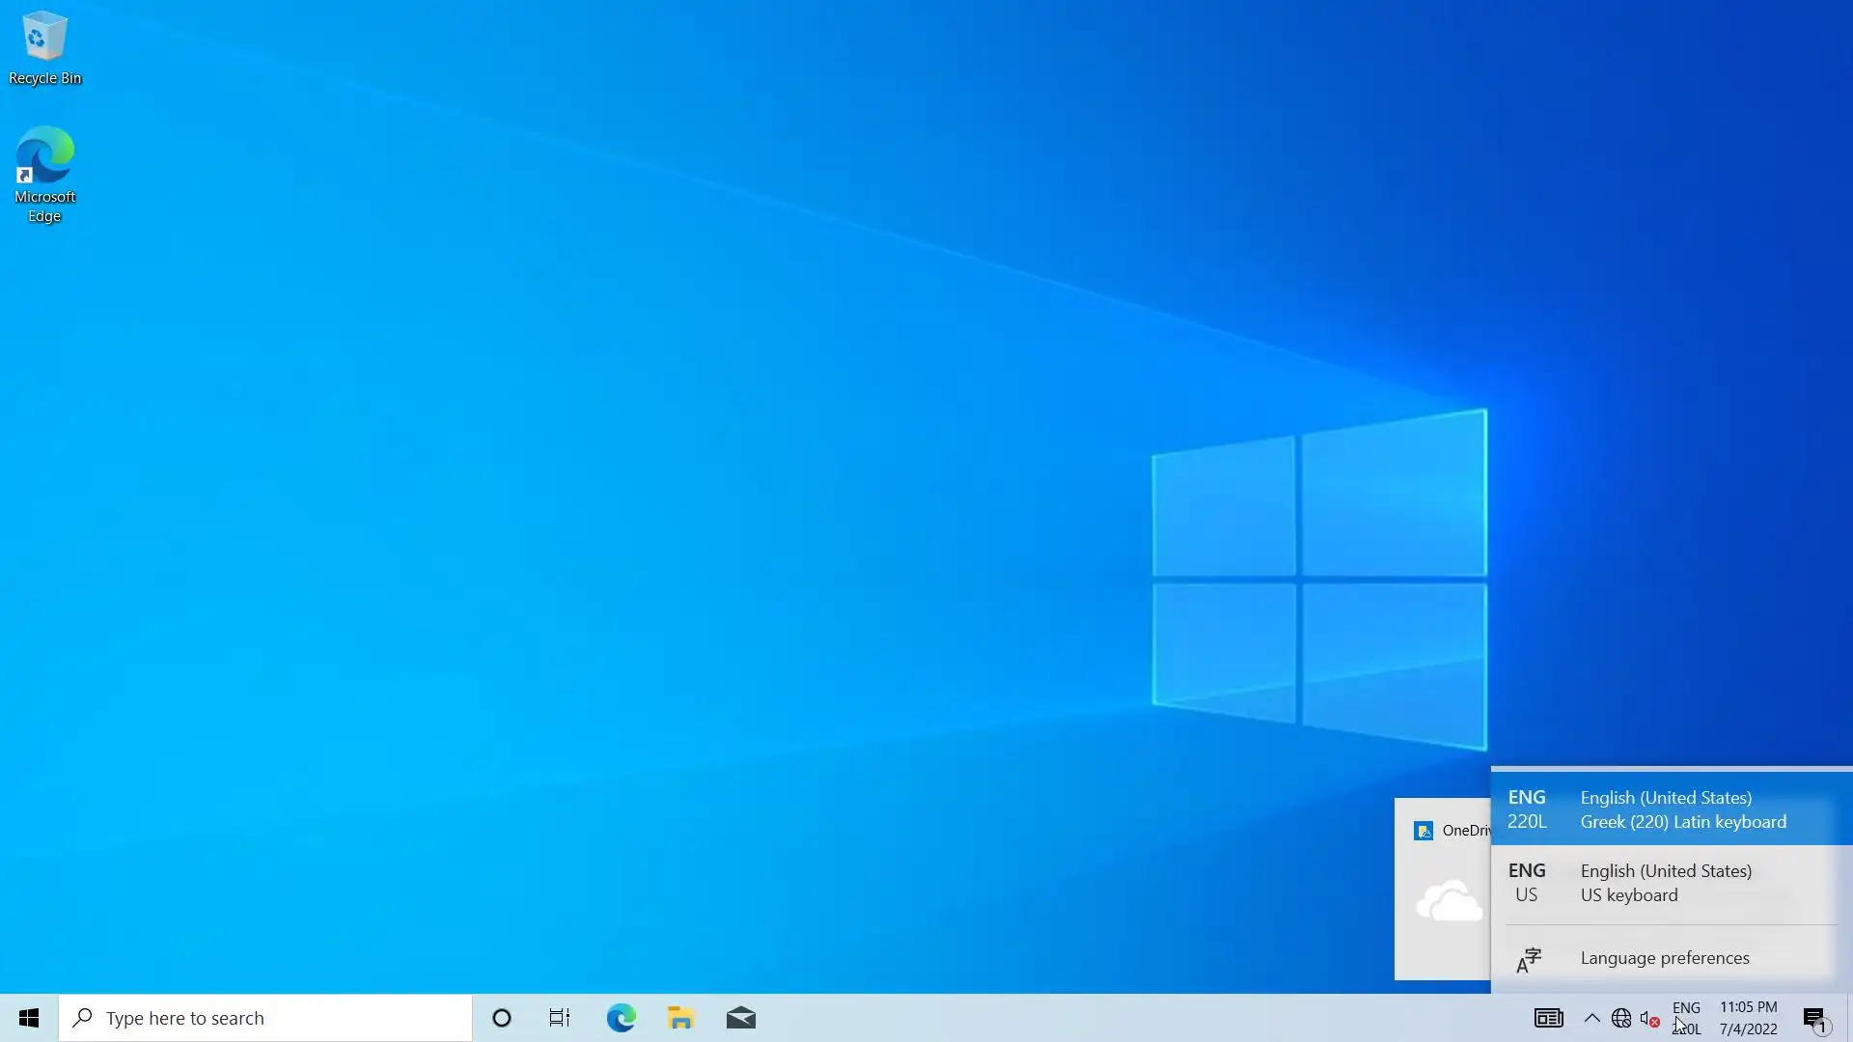Open File Explorer from the taskbar
This screenshot has height=1042, width=1853.
[x=681, y=1018]
